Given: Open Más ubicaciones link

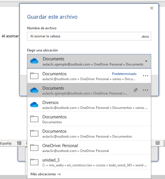Looking at the screenshot, I should pos(45,174).
